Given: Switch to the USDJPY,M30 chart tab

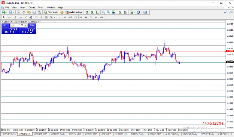Looking at the screenshot, I should point(9,134).
